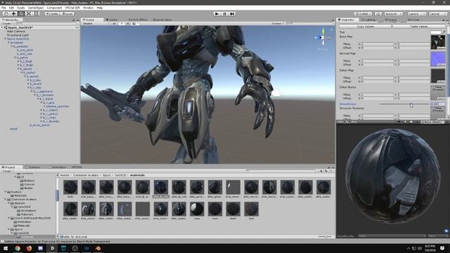450x253 pixels.
Task: Select the Buttons folder in Project
Action: click(30, 181)
